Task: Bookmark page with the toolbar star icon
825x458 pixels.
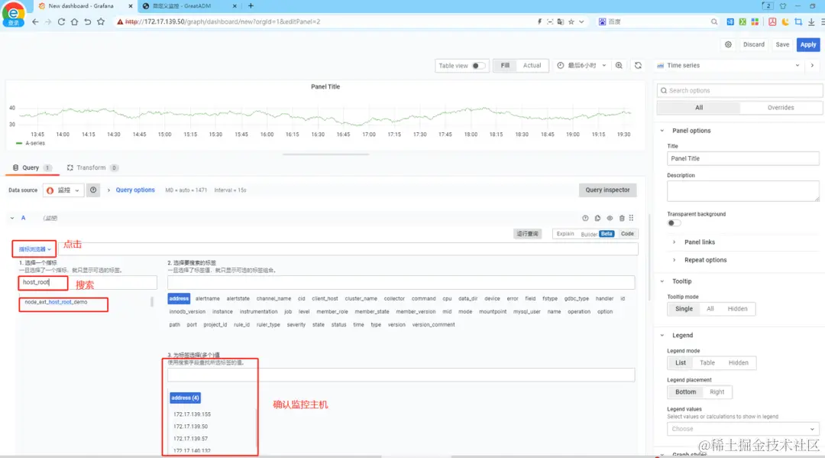Action: tap(101, 21)
